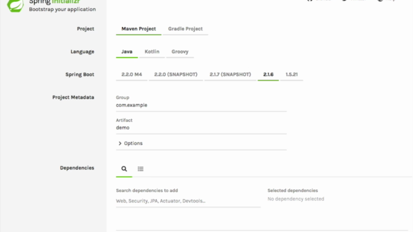This screenshot has height=232, width=413.
Task: Select Gradle Project
Action: (x=185, y=29)
